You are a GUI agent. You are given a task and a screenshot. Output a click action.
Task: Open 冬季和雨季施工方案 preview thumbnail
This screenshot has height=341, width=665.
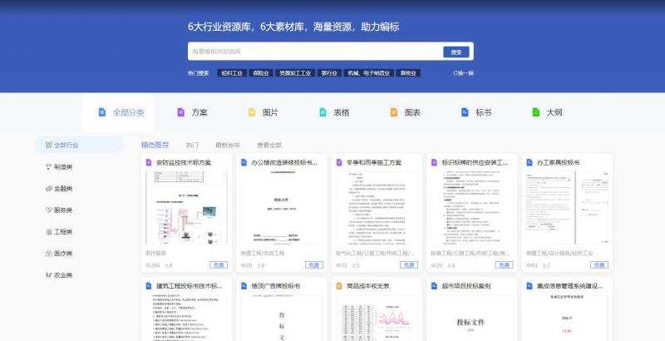click(x=377, y=207)
